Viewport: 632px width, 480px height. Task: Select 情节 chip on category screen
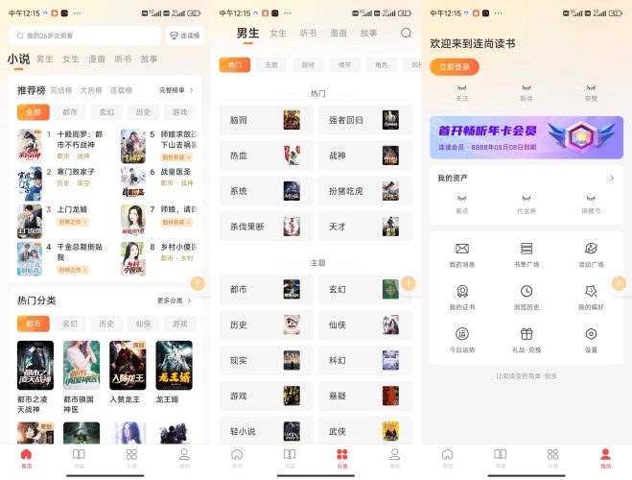(344, 65)
